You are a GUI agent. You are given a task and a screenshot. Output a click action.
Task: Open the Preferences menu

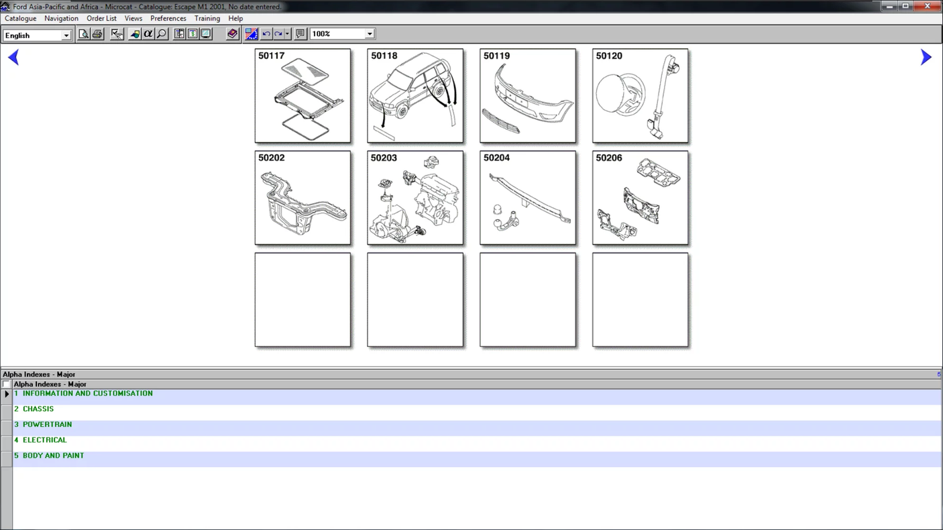(x=168, y=19)
